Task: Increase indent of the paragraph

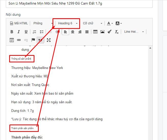Action: coord(57,32)
